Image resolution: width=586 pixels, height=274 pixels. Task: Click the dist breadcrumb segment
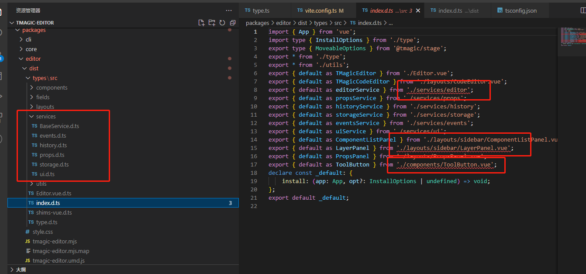point(303,23)
